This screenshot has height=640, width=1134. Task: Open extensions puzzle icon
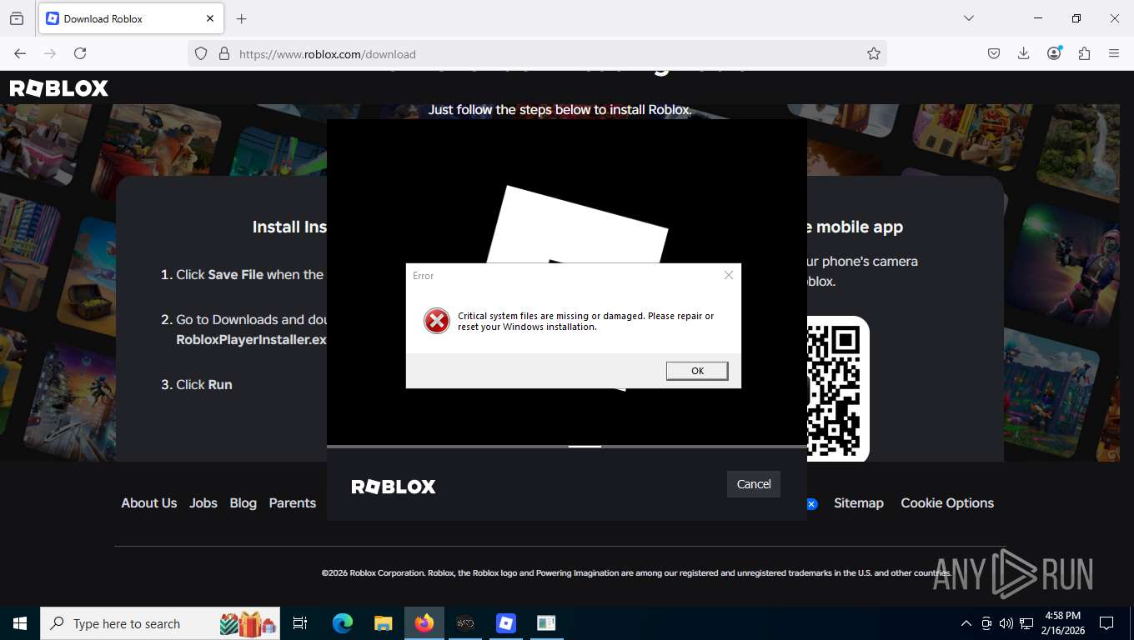tap(1084, 53)
